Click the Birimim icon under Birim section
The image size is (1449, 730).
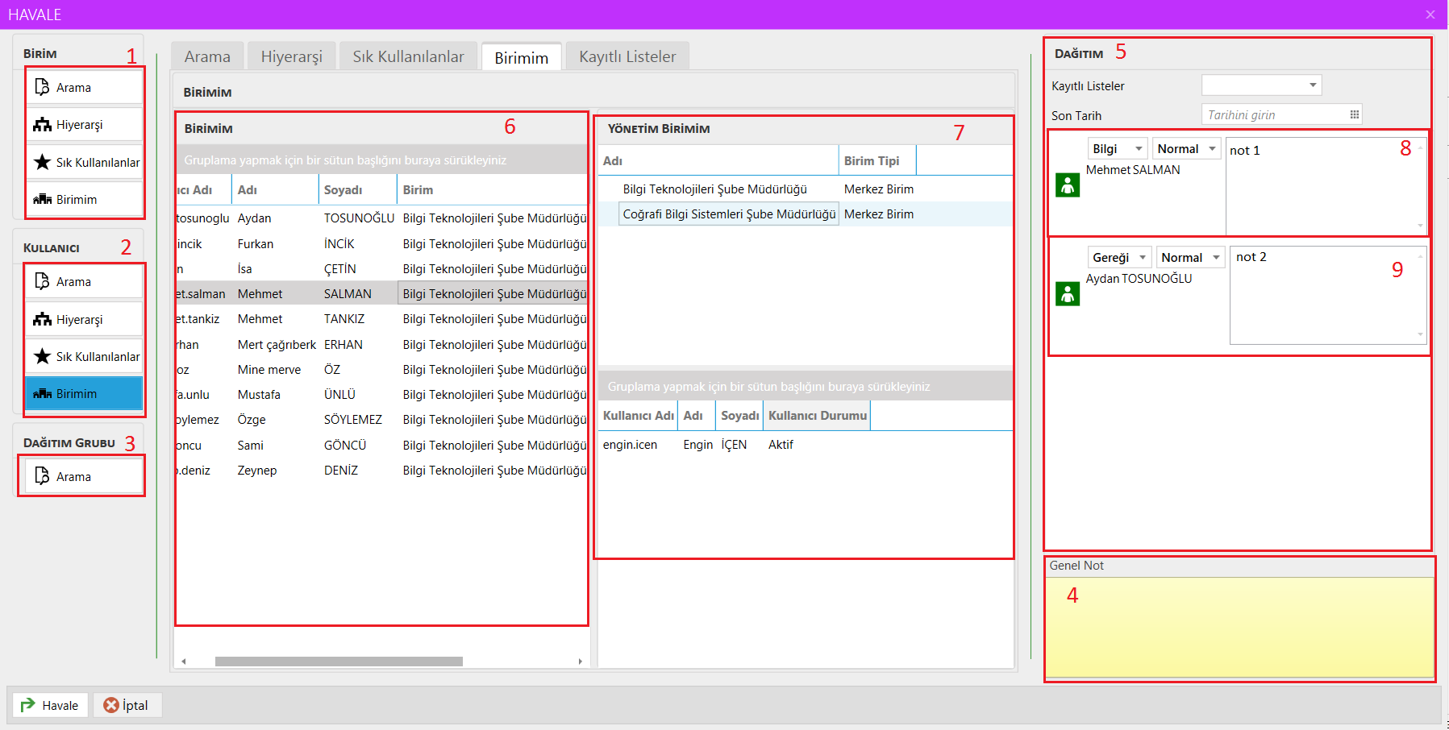pos(43,199)
